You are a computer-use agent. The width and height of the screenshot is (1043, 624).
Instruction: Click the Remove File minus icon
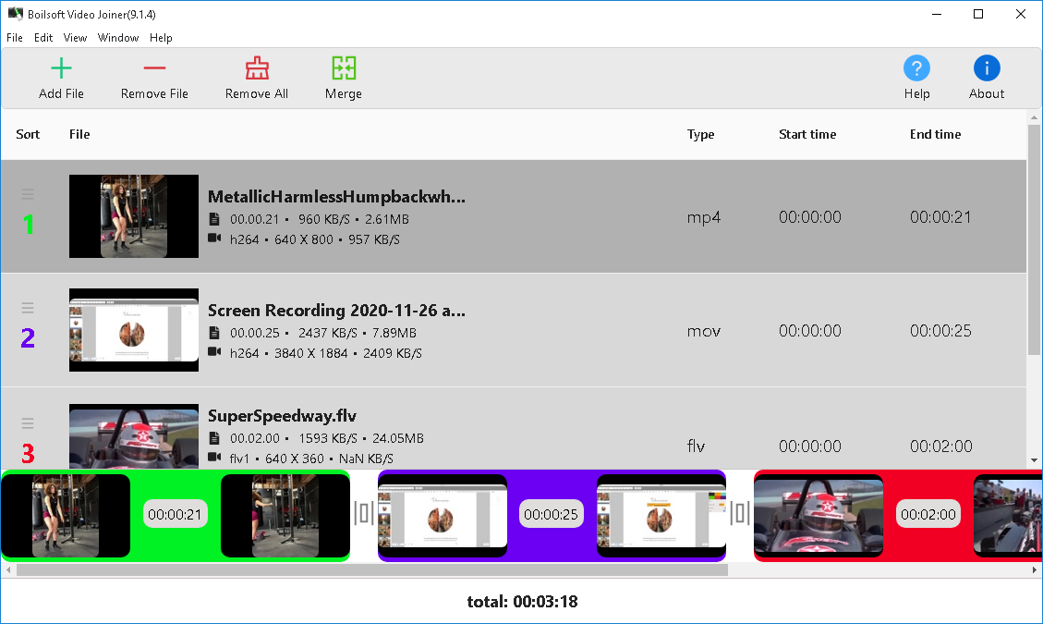(x=154, y=67)
